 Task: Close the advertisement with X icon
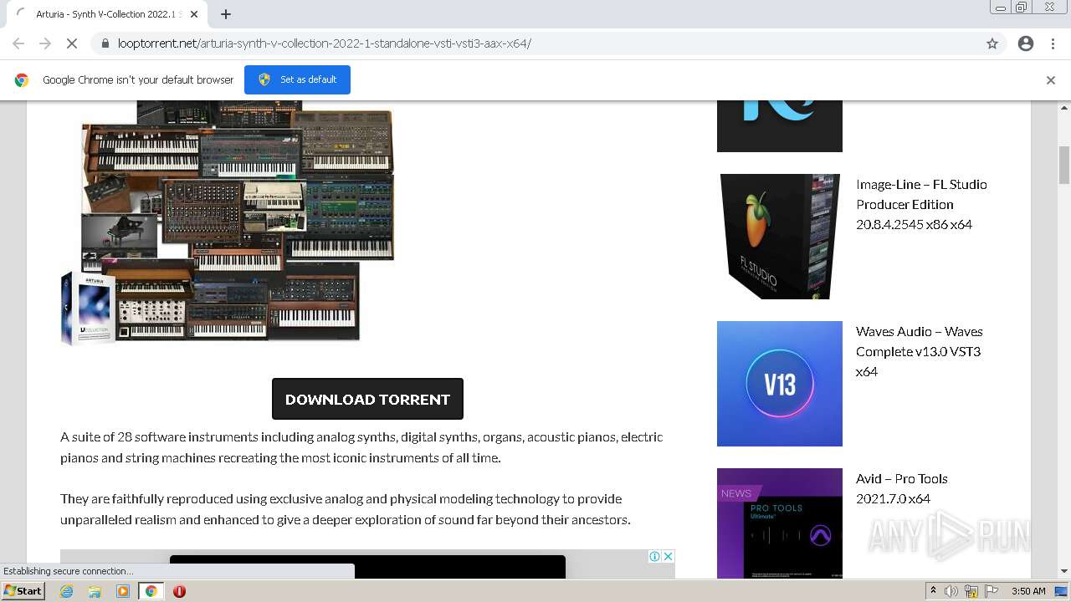click(669, 557)
